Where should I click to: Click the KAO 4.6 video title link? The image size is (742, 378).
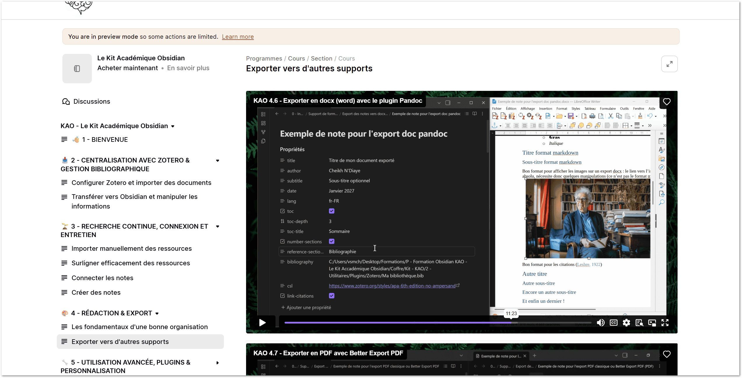[x=338, y=100]
